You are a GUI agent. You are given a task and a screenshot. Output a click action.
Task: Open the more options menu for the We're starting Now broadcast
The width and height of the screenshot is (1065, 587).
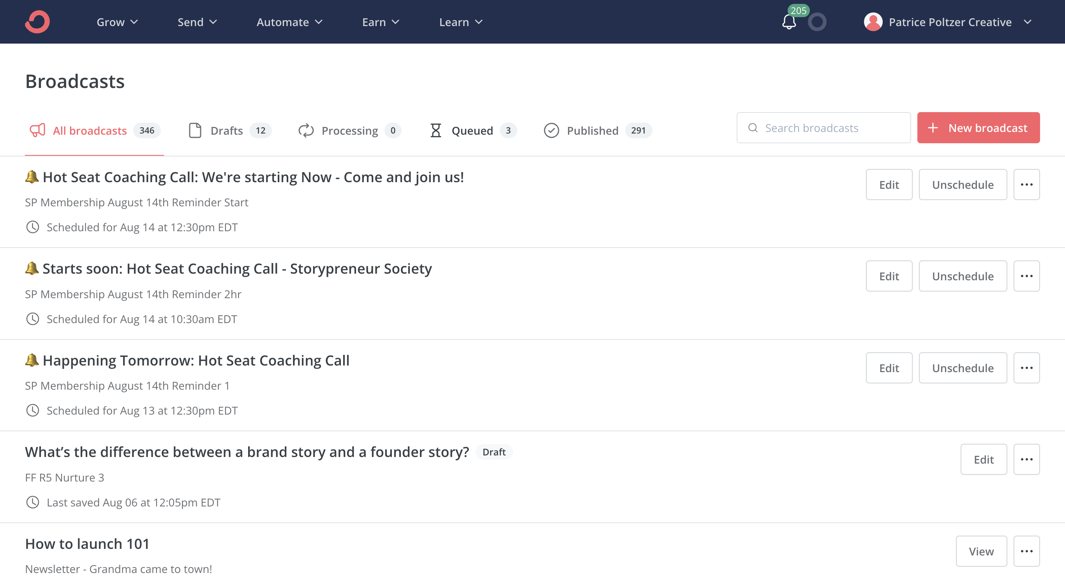pyautogui.click(x=1026, y=185)
